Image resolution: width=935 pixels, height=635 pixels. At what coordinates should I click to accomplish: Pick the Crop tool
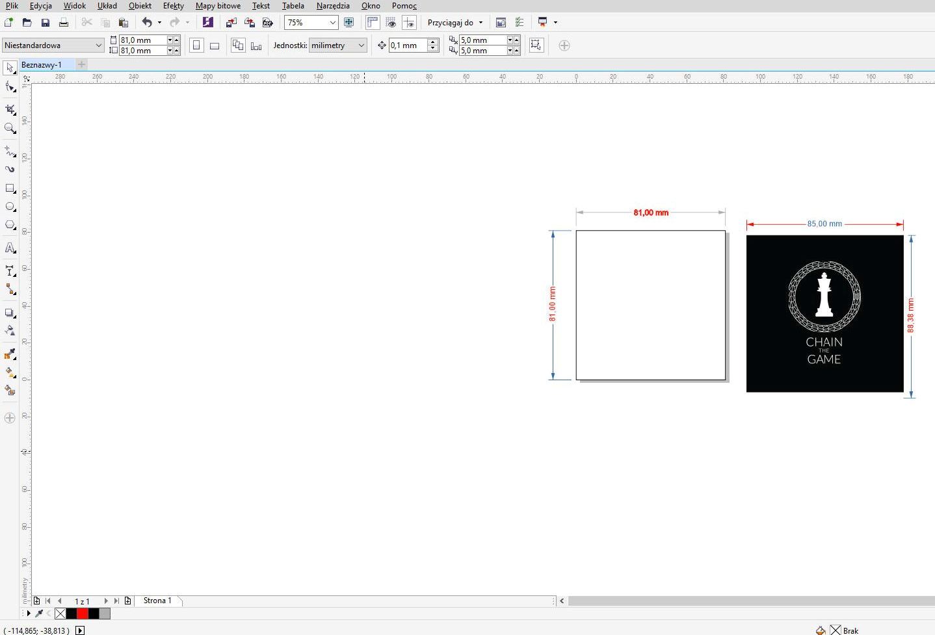[x=10, y=109]
